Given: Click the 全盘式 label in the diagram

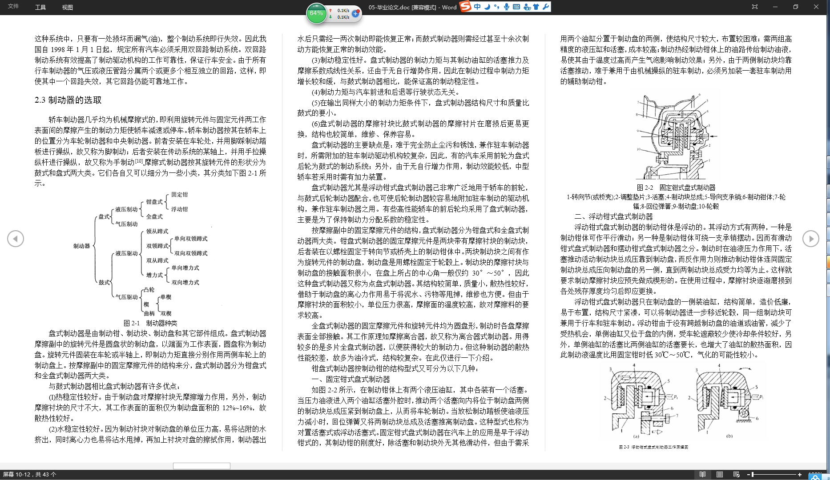Looking at the screenshot, I should tap(154, 216).
